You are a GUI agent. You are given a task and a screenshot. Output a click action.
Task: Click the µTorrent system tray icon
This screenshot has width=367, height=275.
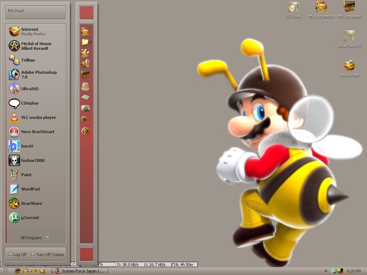tap(334, 271)
